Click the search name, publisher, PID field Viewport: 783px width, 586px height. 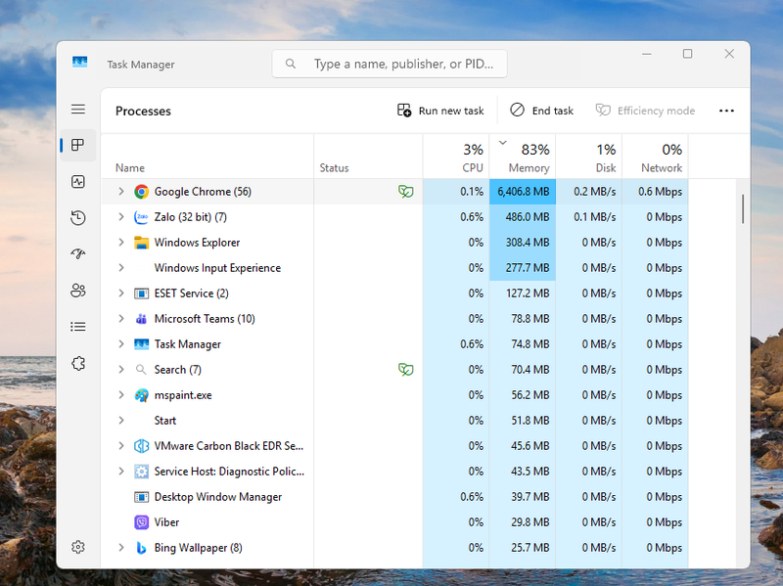390,64
